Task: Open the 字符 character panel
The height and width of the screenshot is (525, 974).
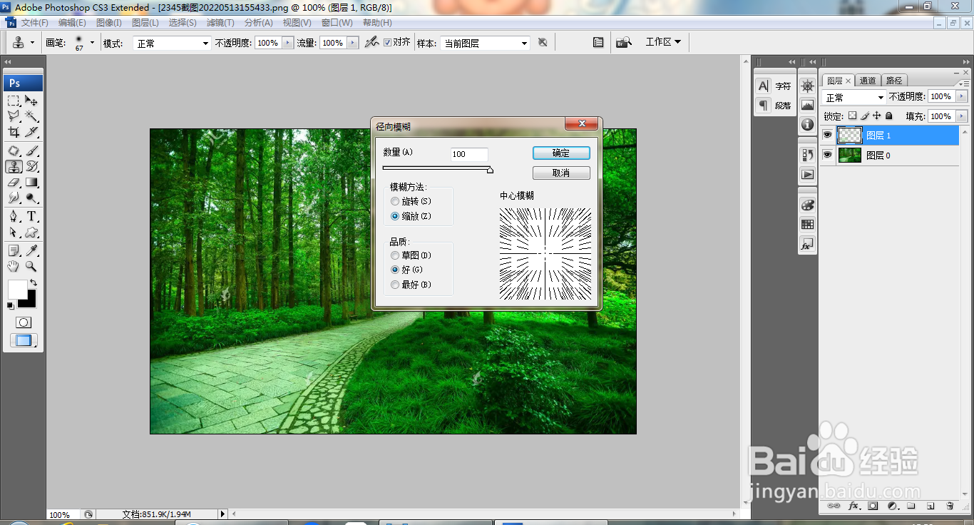Action: pos(775,86)
